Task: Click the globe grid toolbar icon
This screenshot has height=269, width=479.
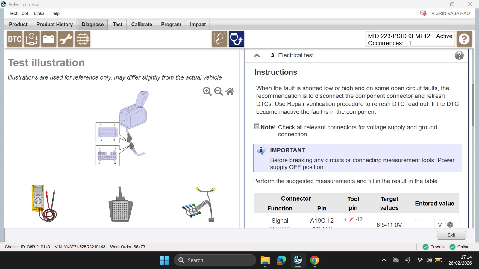Action: [83, 39]
